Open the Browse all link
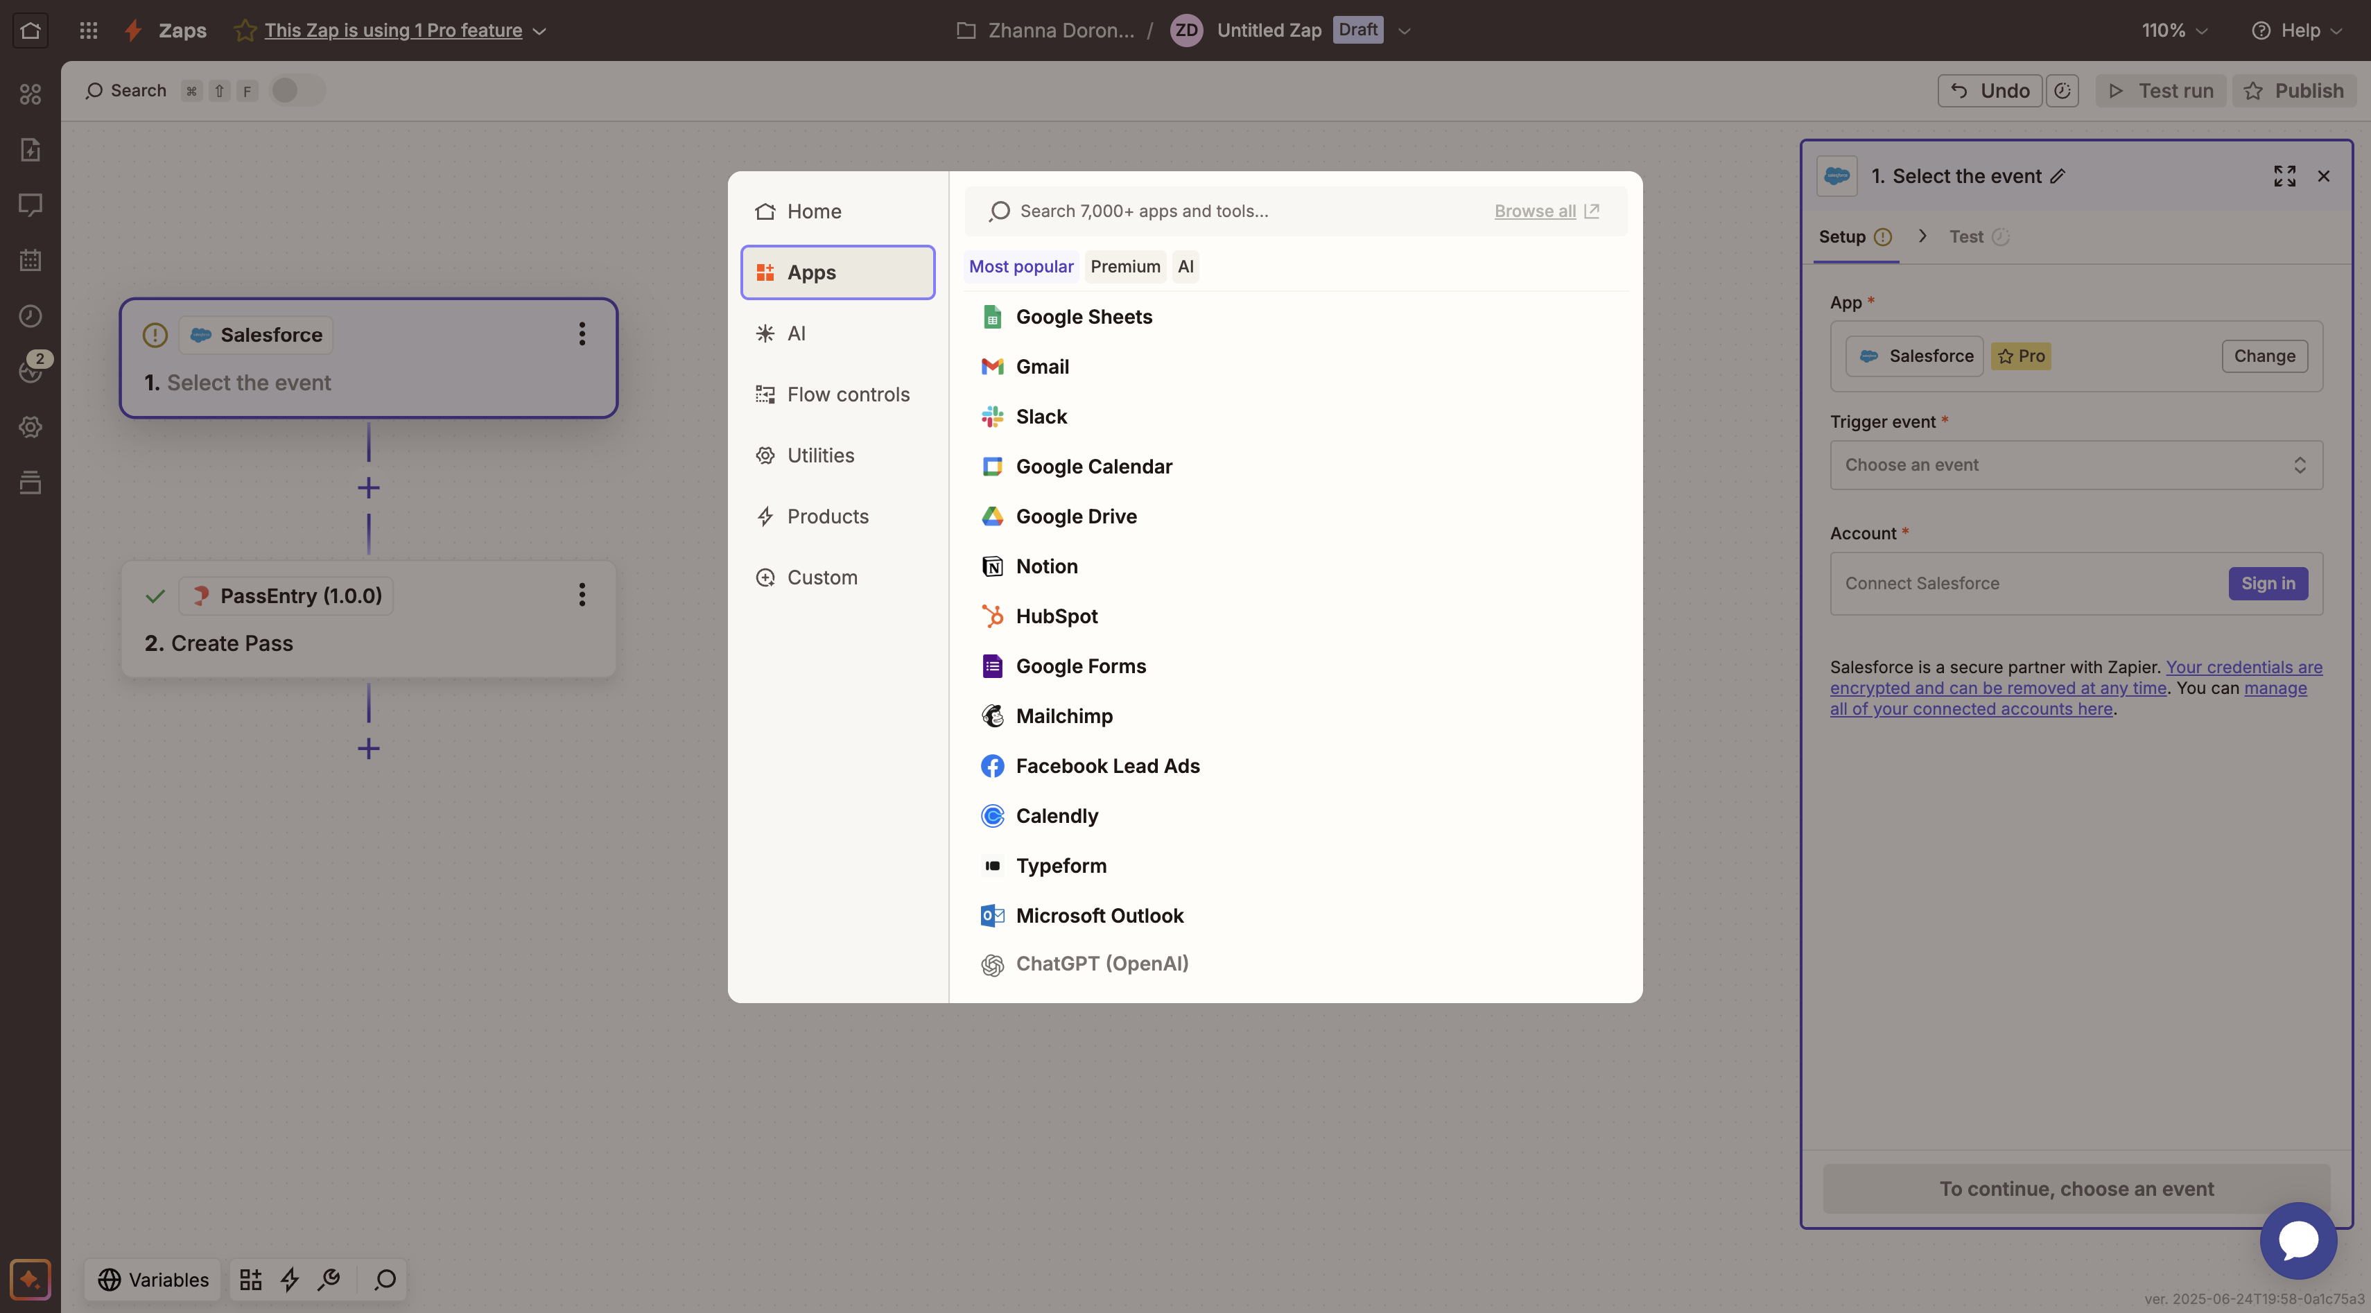The image size is (2371, 1313). (x=1546, y=211)
